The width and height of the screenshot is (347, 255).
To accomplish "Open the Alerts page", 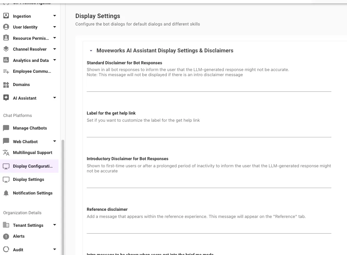I will pyautogui.click(x=29, y=236).
